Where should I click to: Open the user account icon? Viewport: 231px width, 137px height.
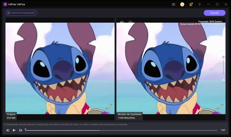click(191, 4)
